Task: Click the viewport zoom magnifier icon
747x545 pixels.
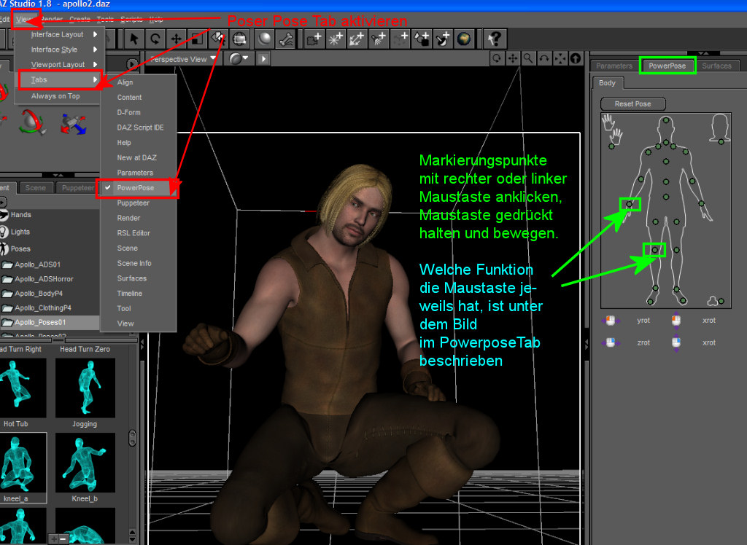Action: (528, 58)
